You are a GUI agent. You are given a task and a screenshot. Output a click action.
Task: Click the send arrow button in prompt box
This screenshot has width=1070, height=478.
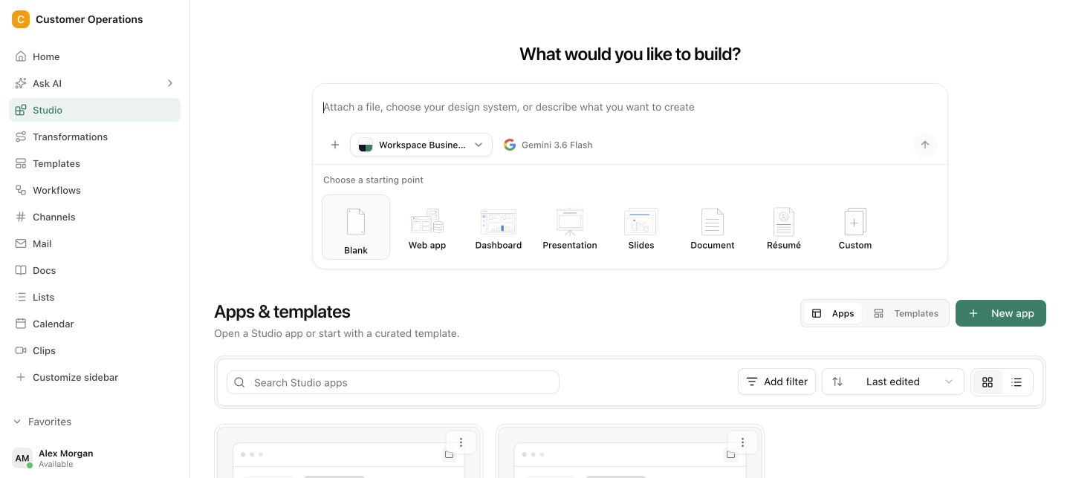(x=924, y=145)
